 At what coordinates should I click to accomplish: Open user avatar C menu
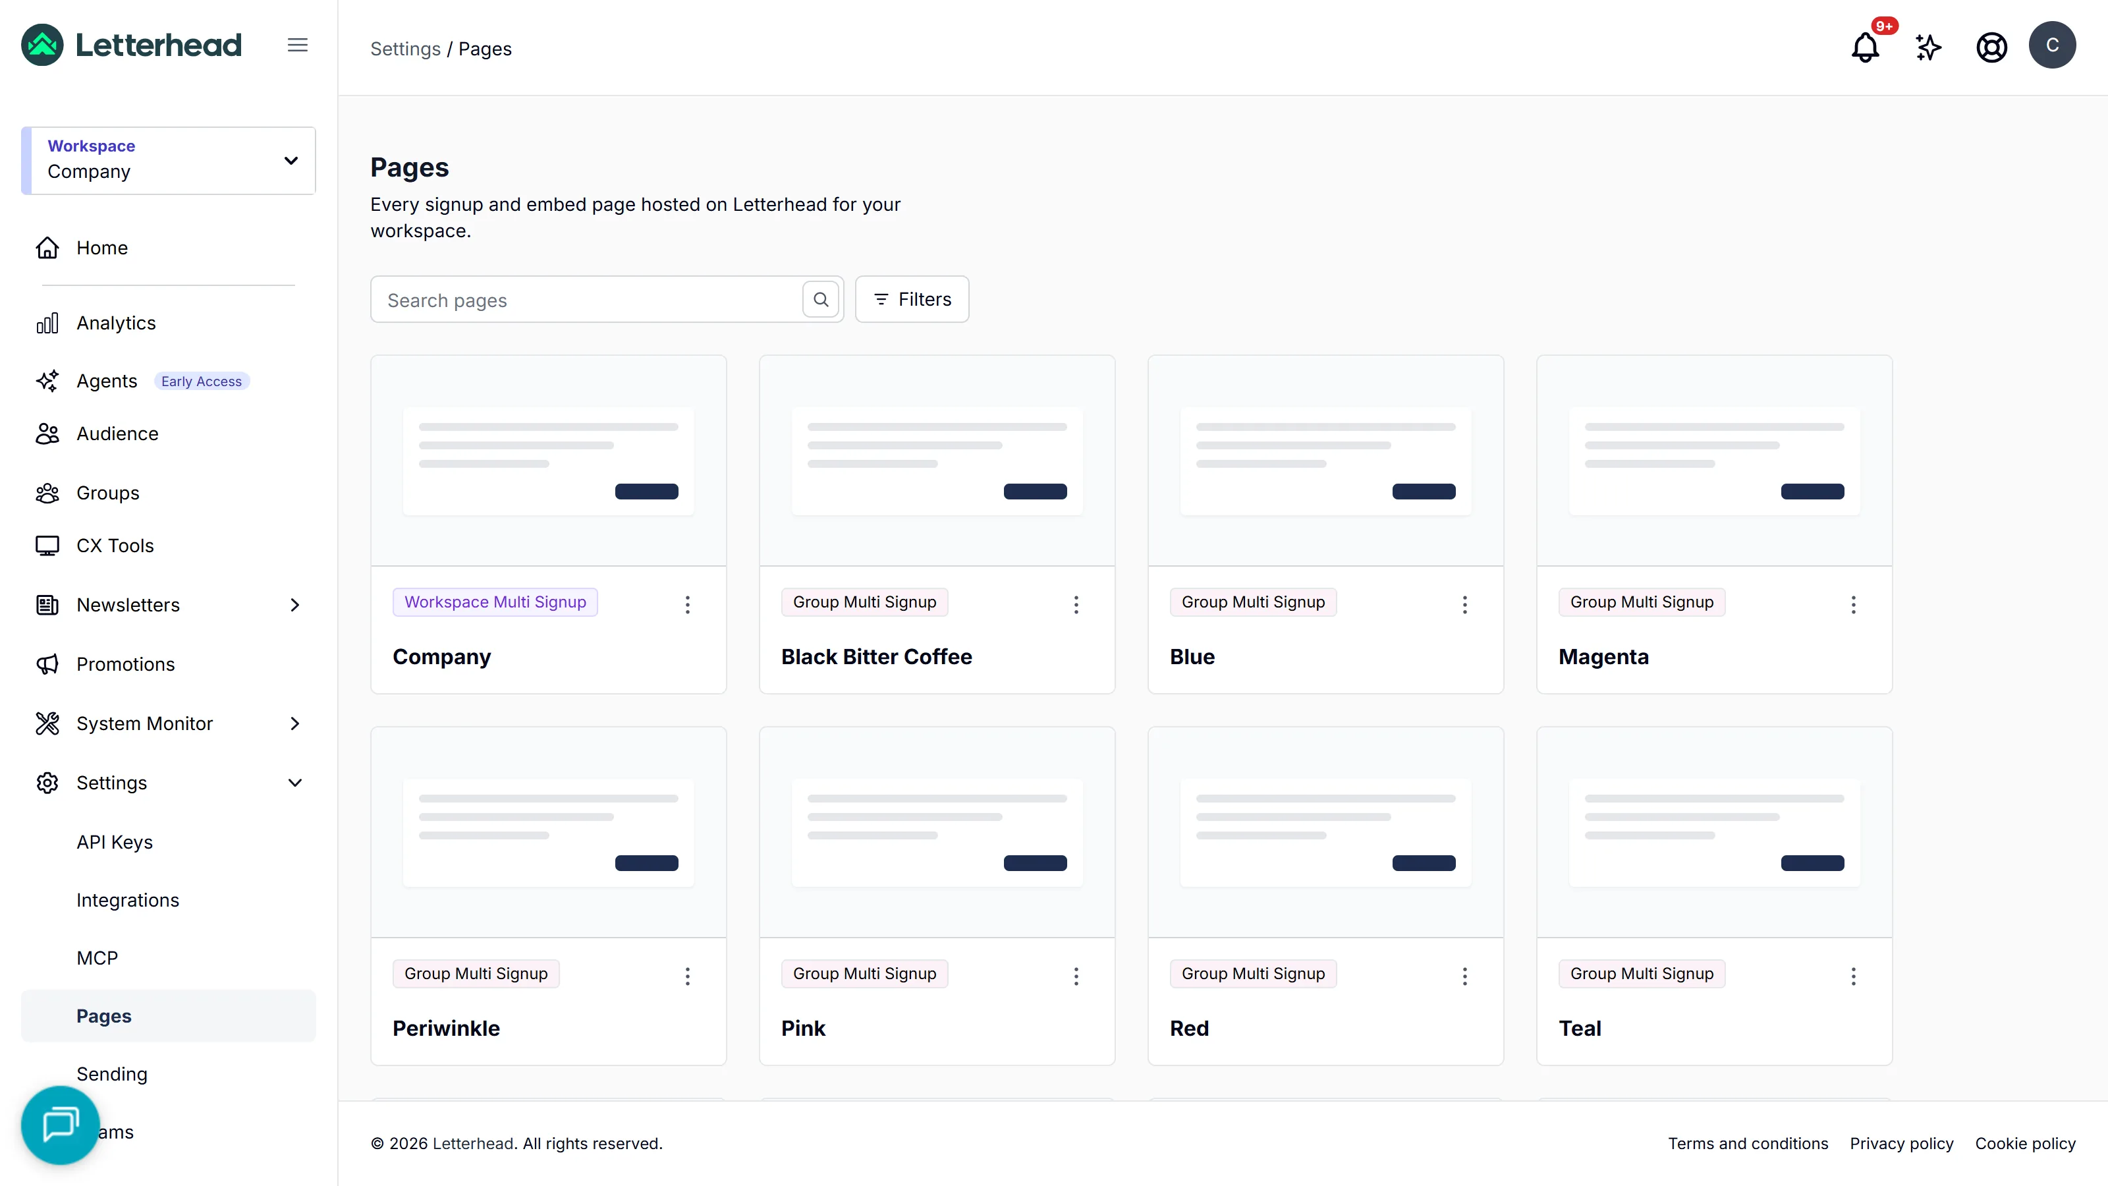pyautogui.click(x=2051, y=45)
